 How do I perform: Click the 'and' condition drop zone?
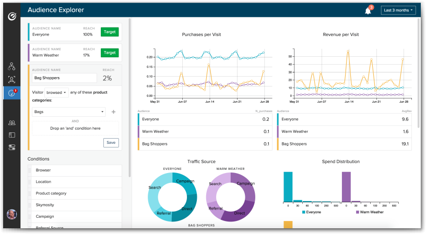click(x=75, y=128)
